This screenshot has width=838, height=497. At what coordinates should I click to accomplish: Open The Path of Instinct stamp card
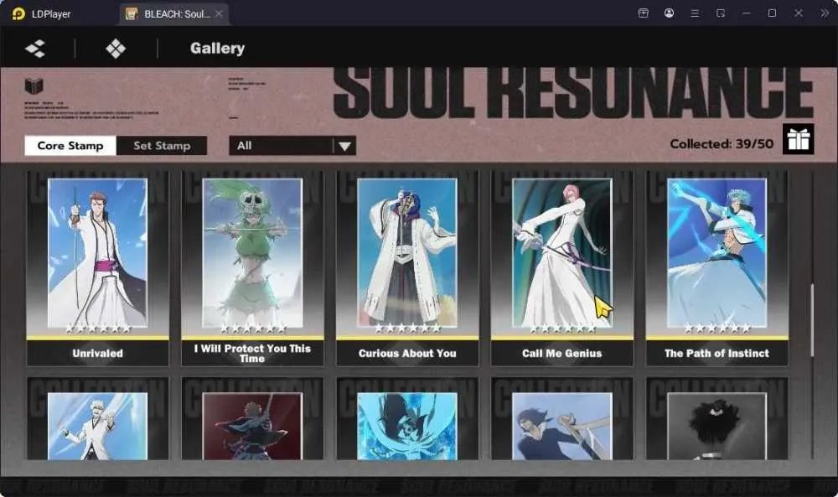tap(717, 268)
